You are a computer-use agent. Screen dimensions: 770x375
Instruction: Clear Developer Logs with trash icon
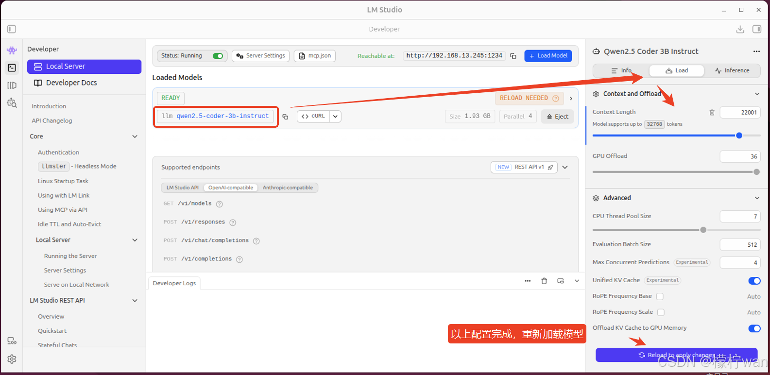(544, 281)
